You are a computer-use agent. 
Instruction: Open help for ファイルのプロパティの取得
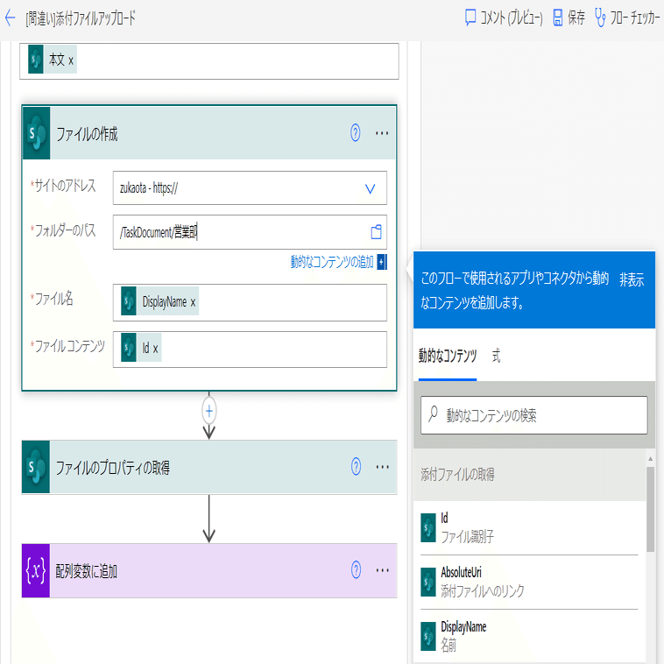[357, 467]
